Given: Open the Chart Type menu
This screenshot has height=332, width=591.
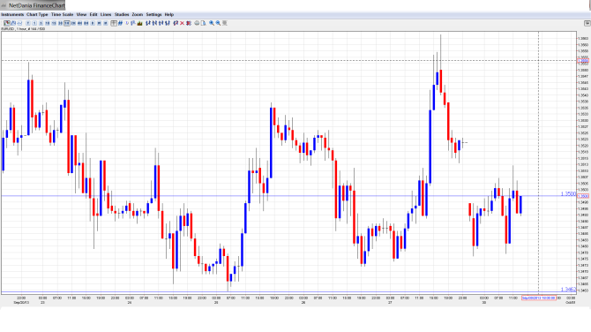Looking at the screenshot, I should click(x=37, y=14).
